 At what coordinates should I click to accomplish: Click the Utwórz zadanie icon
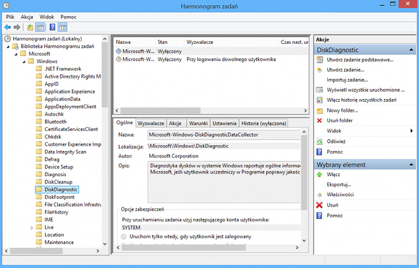[x=320, y=70]
